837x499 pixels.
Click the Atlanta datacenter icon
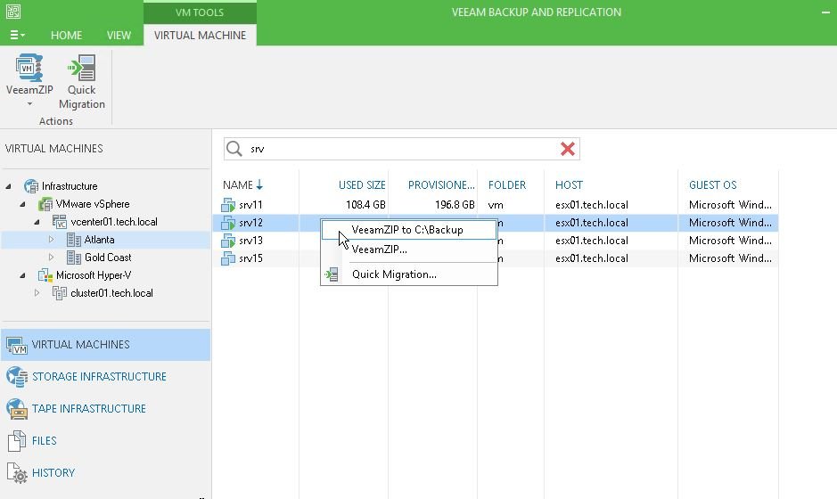[x=74, y=240]
